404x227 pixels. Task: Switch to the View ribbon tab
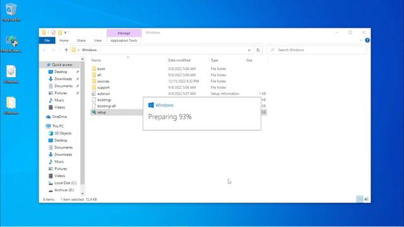(x=98, y=40)
